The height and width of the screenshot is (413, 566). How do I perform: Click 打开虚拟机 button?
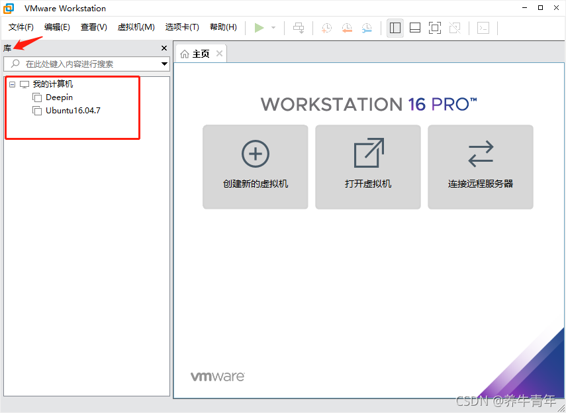[368, 167]
